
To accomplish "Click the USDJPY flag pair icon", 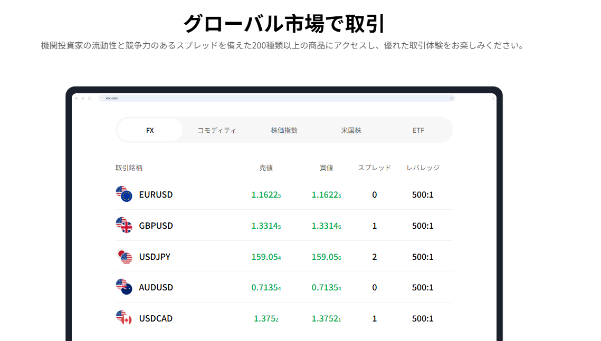I will (124, 257).
